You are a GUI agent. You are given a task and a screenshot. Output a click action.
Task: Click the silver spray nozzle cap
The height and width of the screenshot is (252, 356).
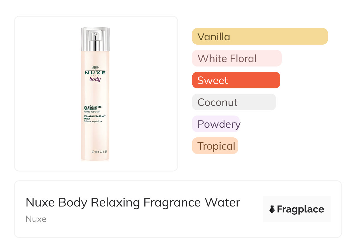[x=95, y=39]
